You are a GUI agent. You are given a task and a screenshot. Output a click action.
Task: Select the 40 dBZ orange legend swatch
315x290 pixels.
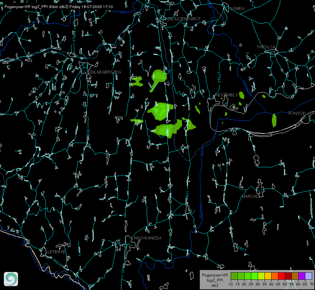(275, 276)
